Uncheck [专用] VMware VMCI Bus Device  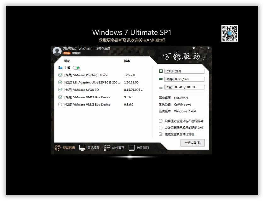pyautogui.click(x=60, y=97)
